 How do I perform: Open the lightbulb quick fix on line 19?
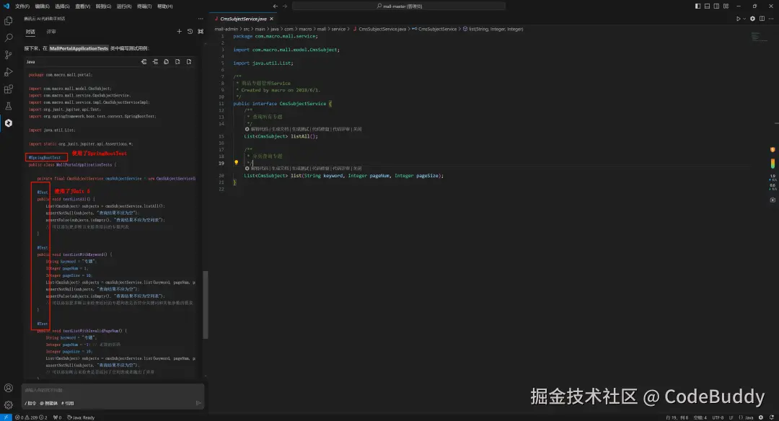tap(237, 163)
